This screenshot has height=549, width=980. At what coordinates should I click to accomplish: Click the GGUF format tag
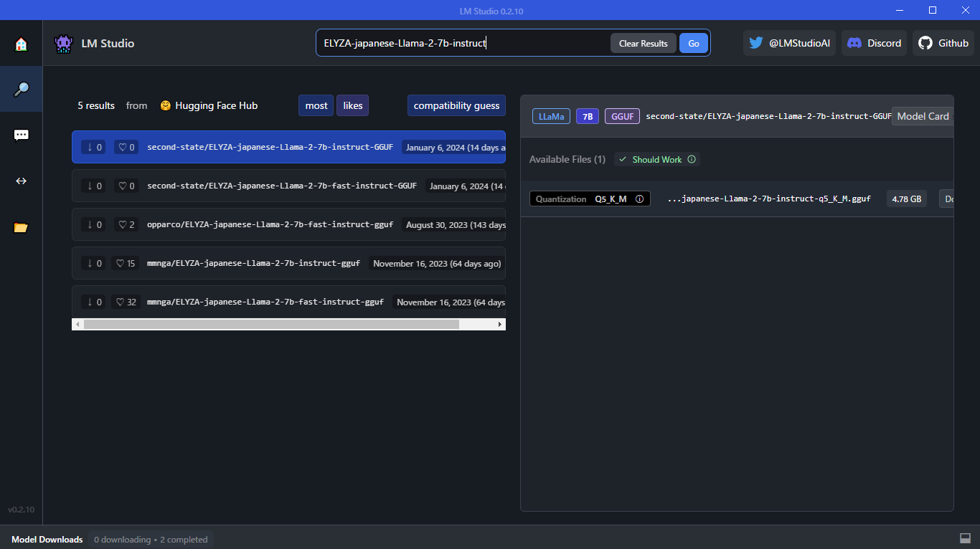[x=622, y=116]
